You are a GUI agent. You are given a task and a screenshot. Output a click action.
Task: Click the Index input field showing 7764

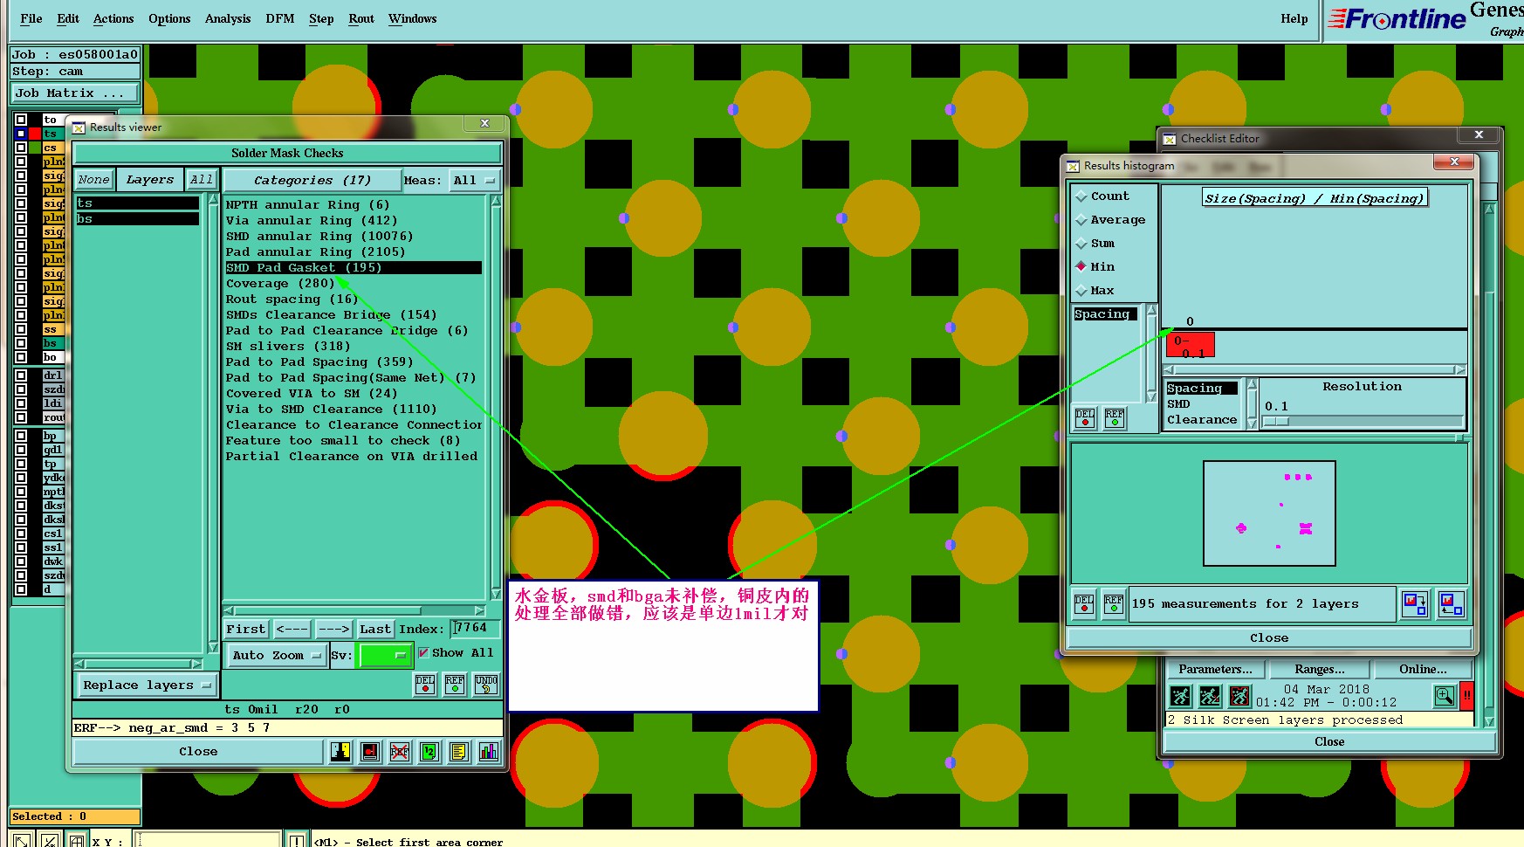tap(476, 628)
